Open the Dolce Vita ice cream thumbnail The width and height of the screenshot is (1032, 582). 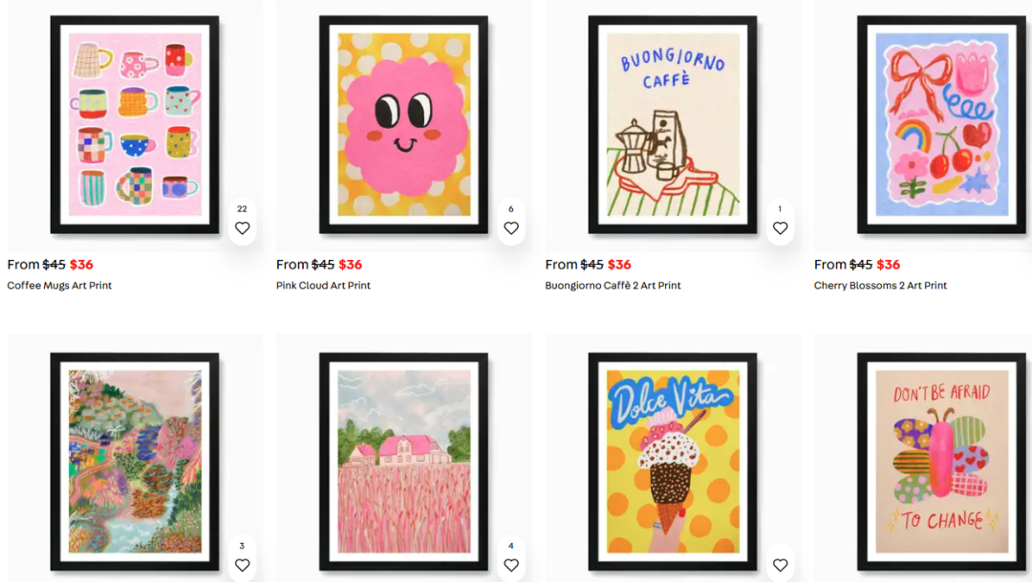tap(673, 462)
